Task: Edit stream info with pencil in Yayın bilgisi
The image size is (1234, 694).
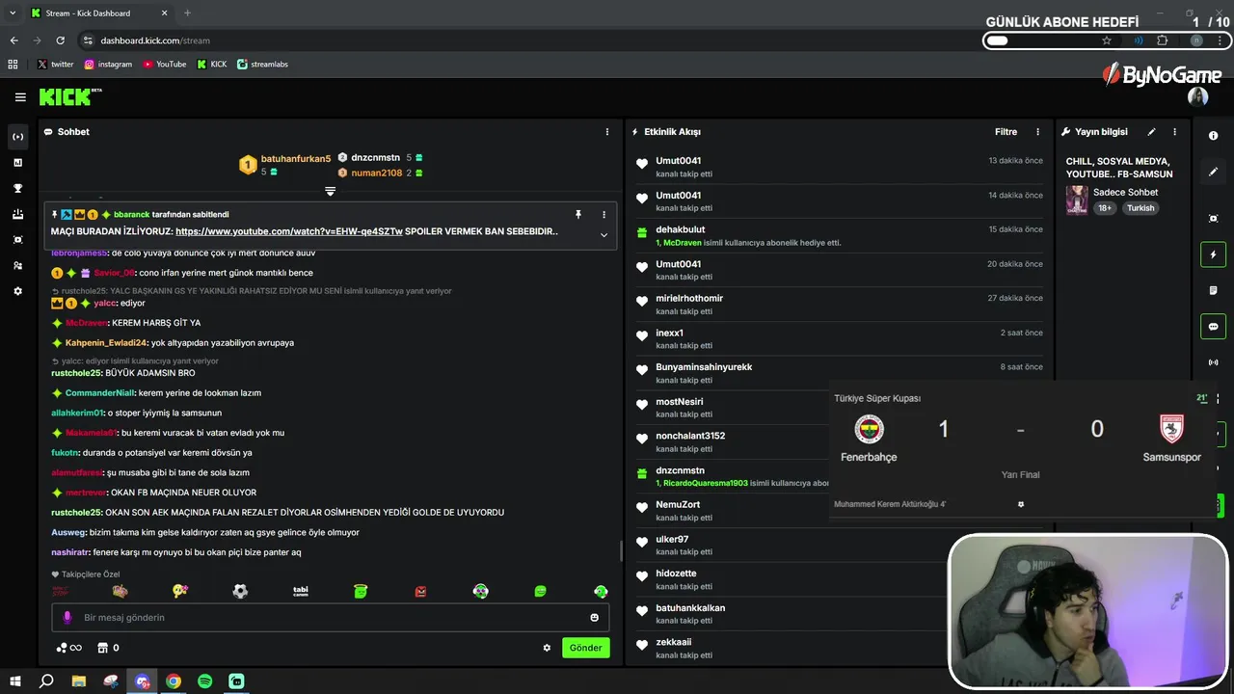Action: (x=1151, y=132)
